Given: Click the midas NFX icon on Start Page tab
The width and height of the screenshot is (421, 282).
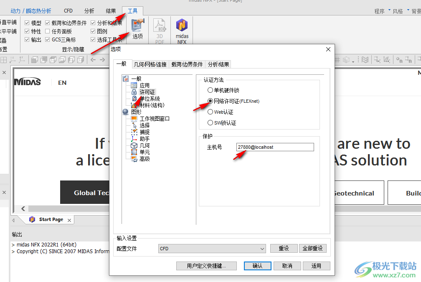Looking at the screenshot, I should [x=32, y=219].
